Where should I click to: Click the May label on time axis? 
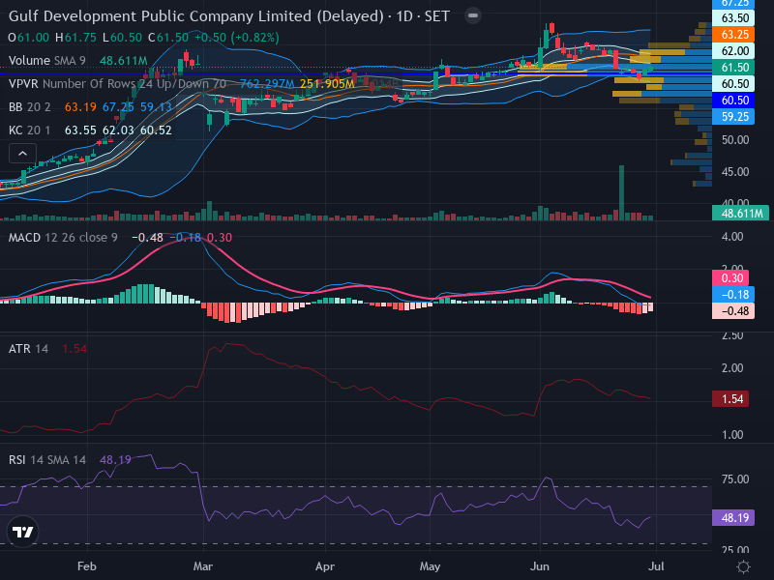tap(430, 566)
